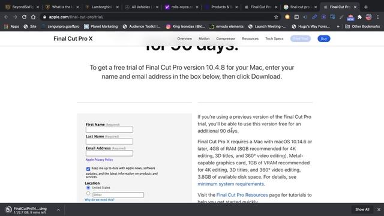Viewport: 384px width, 216px height.
Task: Open the browser home icon
Action: [34, 17]
